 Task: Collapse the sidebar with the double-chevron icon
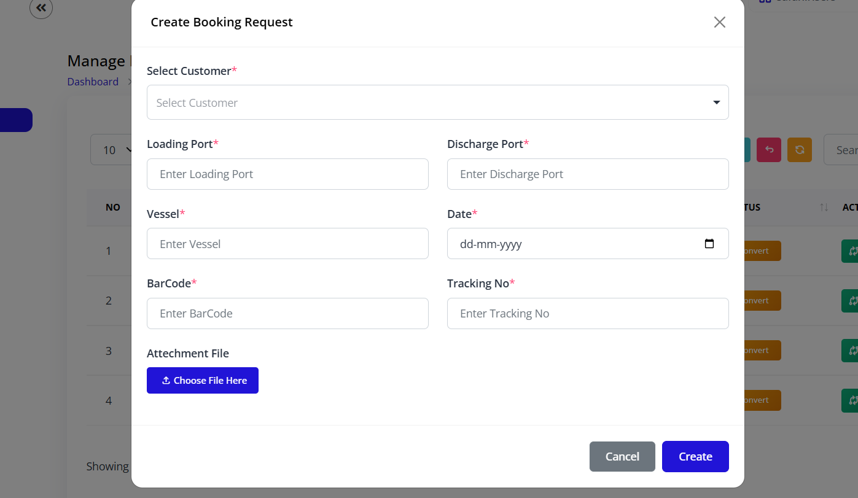(x=41, y=8)
